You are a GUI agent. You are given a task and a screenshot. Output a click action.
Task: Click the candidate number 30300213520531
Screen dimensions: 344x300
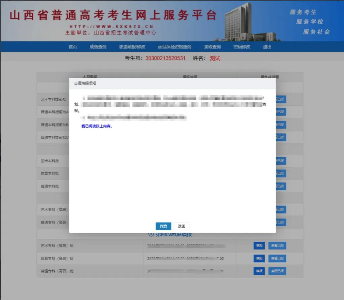click(x=165, y=58)
